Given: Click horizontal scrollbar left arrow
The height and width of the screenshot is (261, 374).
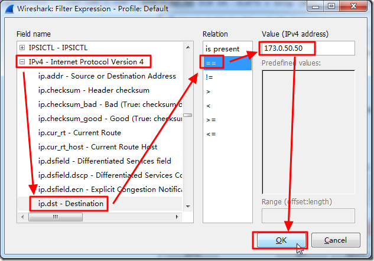Looking at the screenshot, I should 22,217.
